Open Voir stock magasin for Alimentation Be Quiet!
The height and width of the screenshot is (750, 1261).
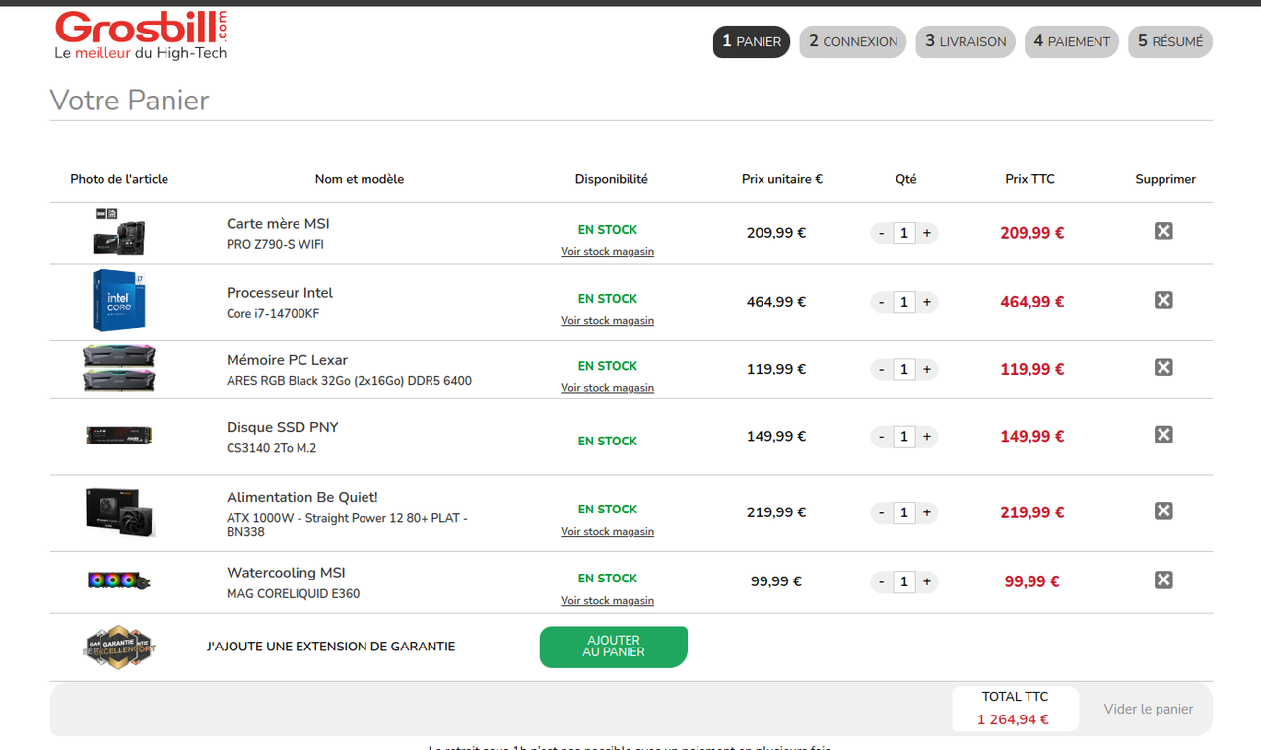(608, 531)
